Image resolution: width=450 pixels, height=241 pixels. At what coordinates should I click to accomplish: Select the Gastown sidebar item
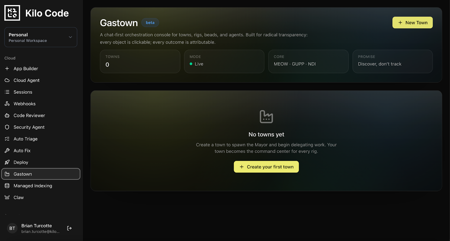[x=41, y=174]
